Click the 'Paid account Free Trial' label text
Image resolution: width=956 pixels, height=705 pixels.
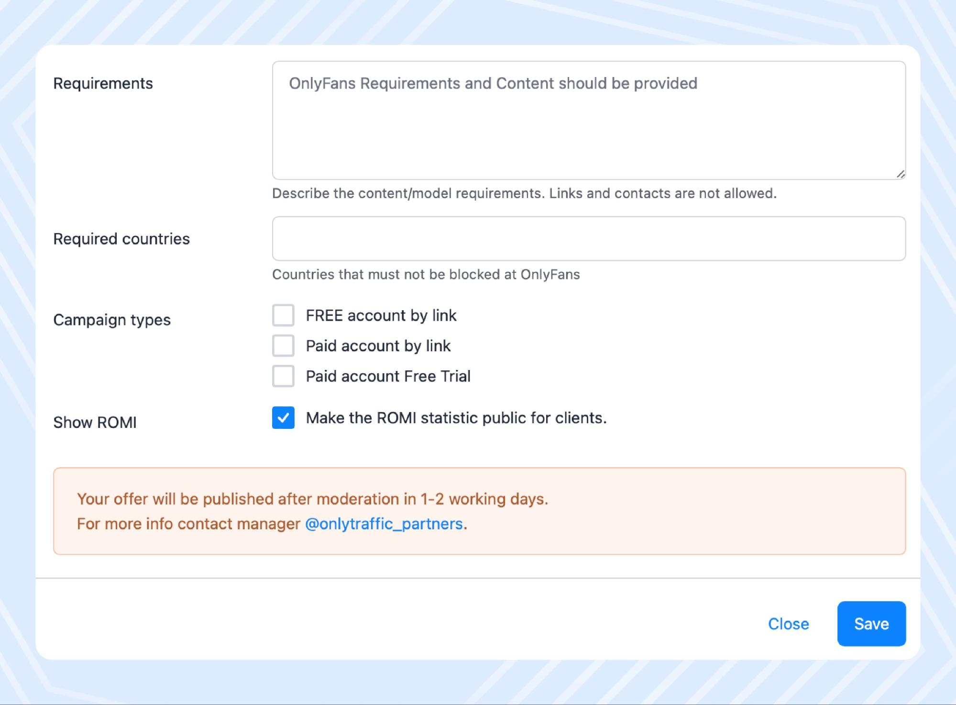[388, 376]
